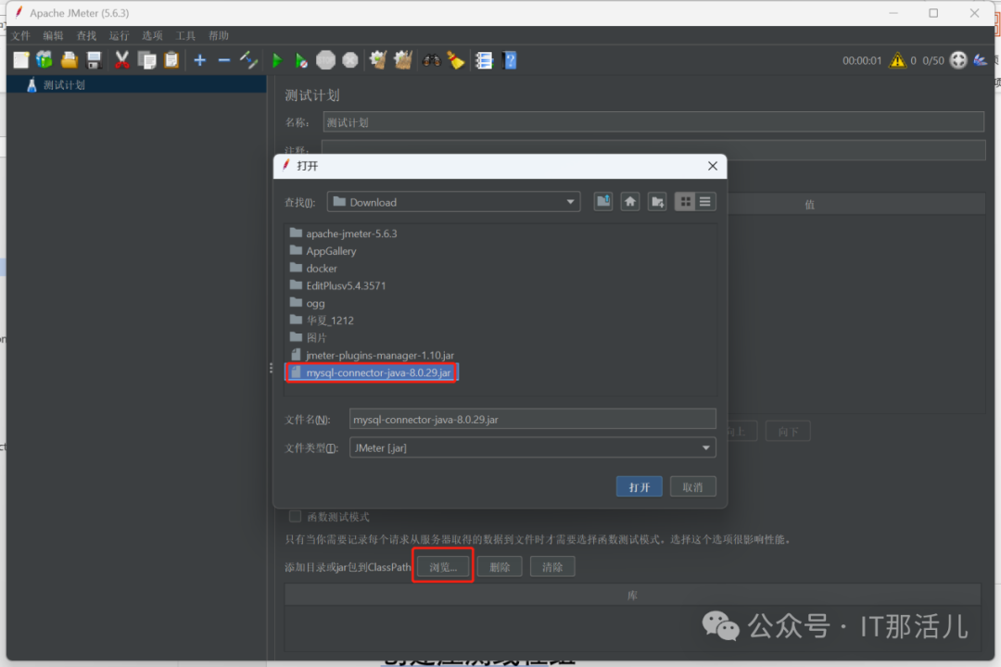Click the 库 column header

(632, 595)
